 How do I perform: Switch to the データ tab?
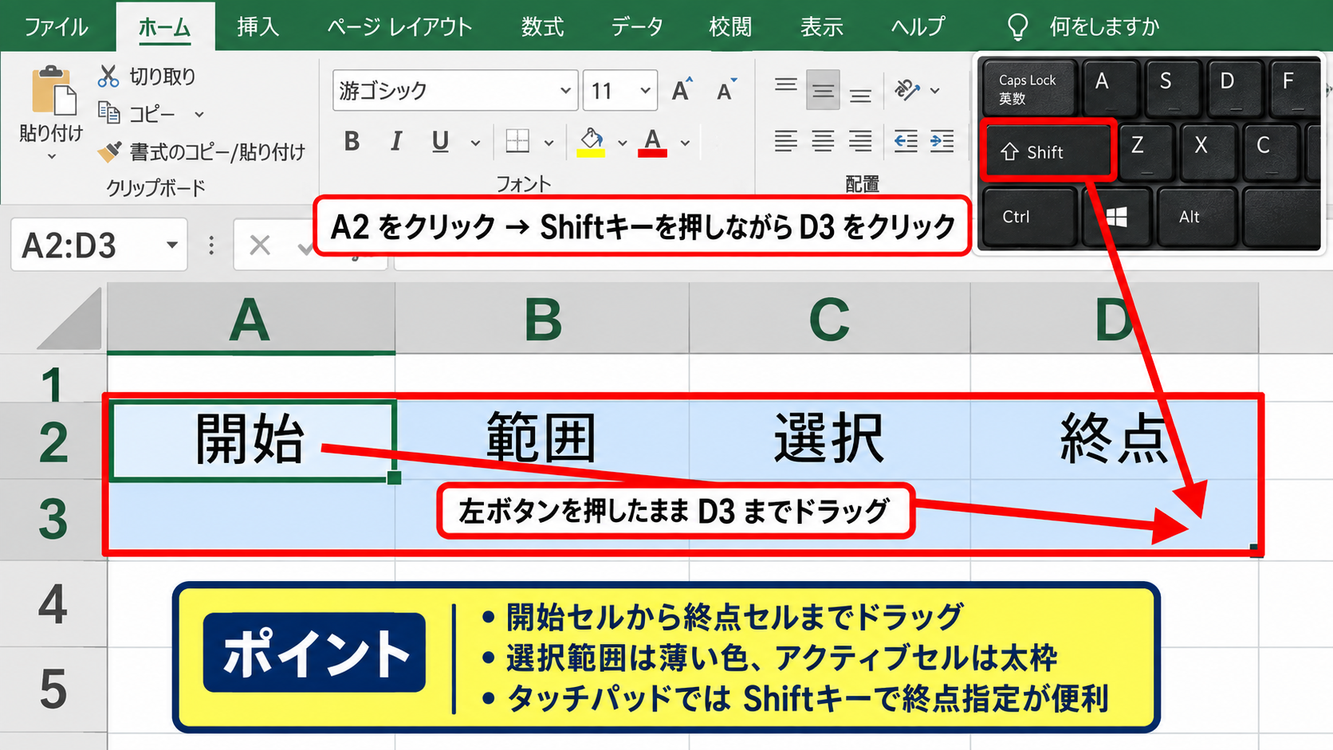(637, 27)
